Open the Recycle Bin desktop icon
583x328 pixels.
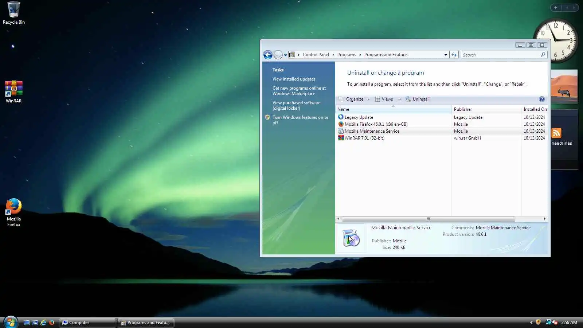pos(14,13)
